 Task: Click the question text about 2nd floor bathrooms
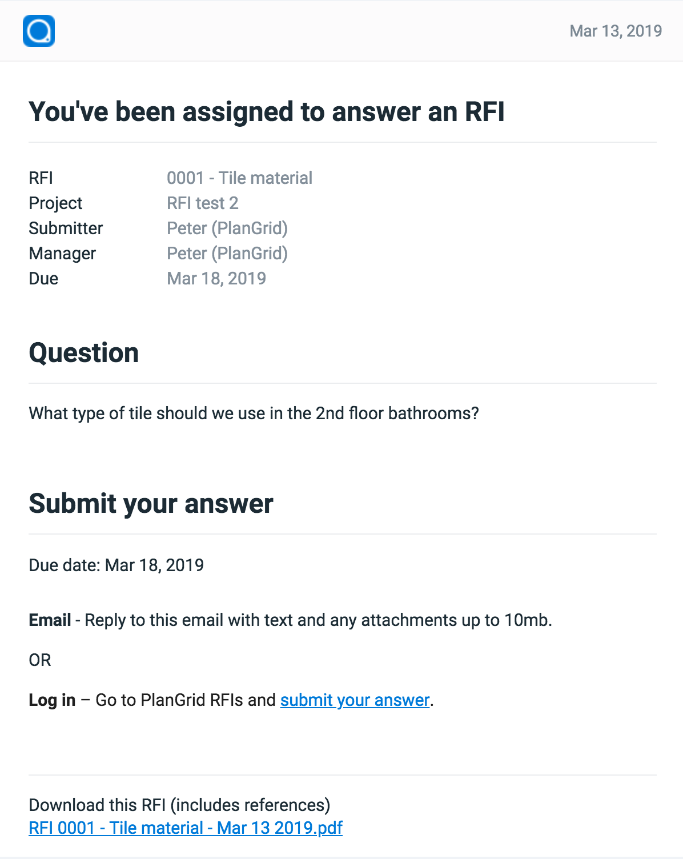254,414
